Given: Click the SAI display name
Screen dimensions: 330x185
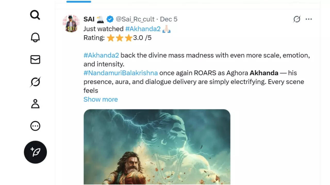Looking at the screenshot, I should click(89, 19).
